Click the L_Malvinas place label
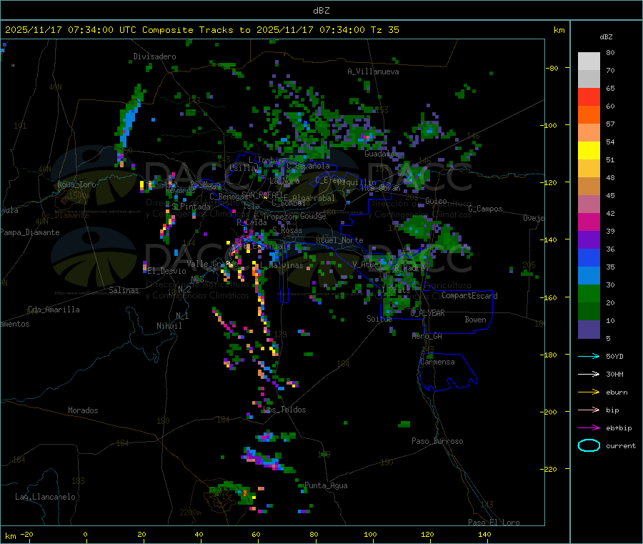643x544 pixels. (x=281, y=265)
